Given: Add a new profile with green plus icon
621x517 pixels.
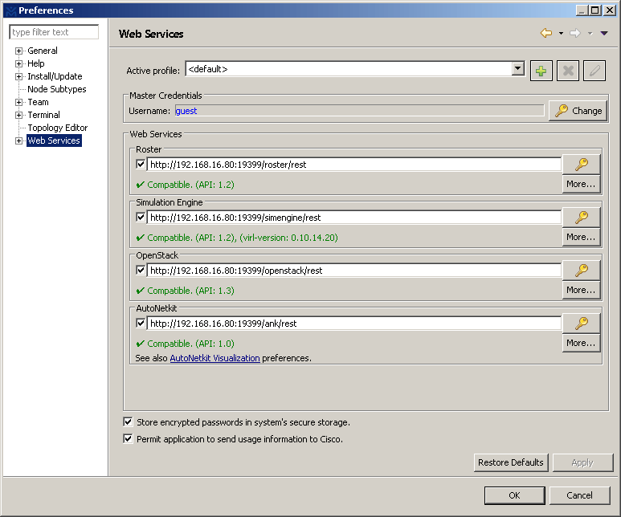Looking at the screenshot, I should [541, 71].
